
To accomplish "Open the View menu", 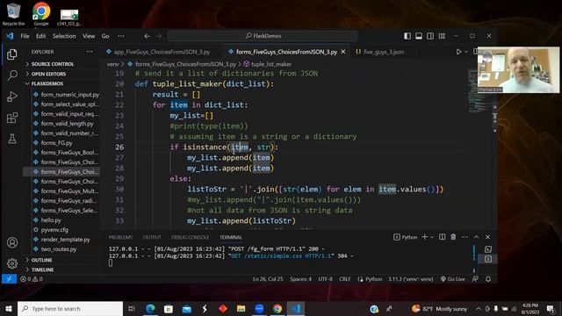I will click(89, 36).
